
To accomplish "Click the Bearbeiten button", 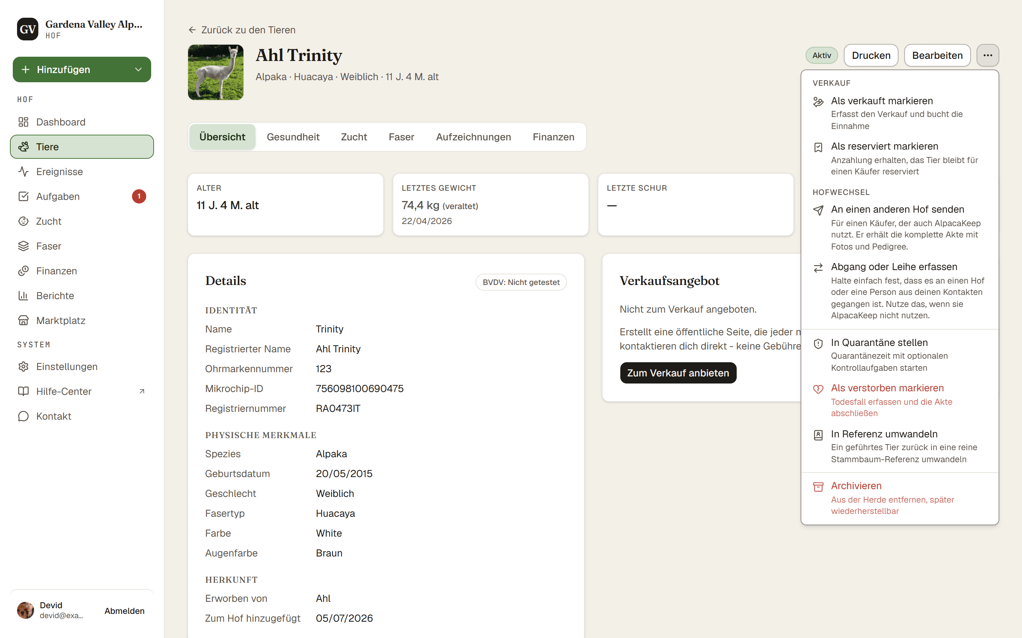I will [937, 55].
